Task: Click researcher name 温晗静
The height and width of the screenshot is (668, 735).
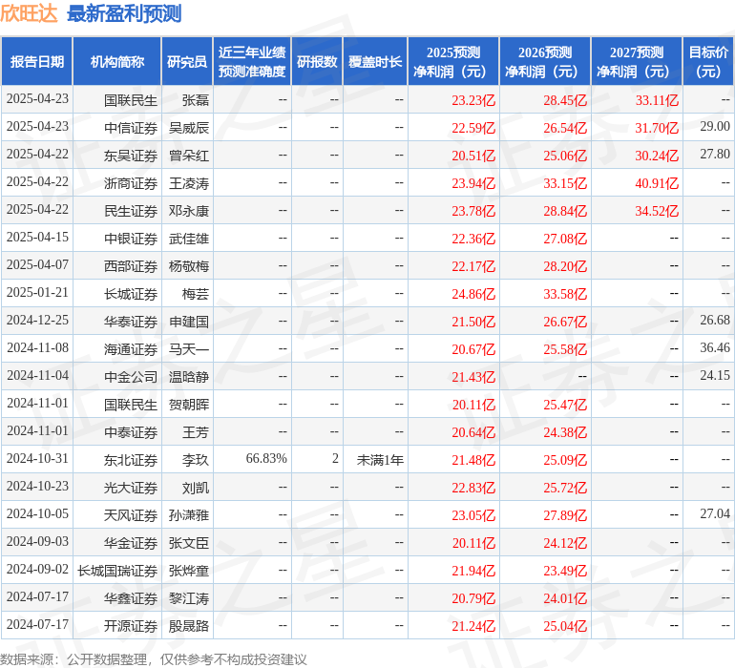Action: coord(189,377)
